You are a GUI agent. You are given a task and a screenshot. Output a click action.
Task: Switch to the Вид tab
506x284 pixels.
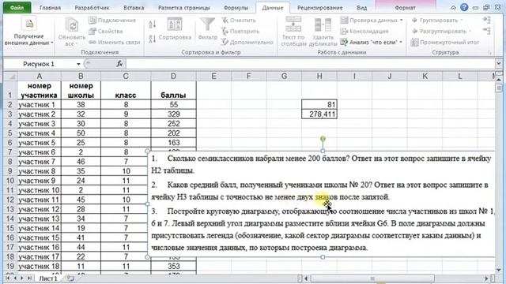(362, 8)
